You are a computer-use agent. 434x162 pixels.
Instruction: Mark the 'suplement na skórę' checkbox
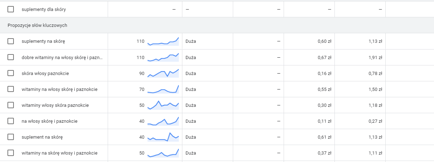[11, 137]
